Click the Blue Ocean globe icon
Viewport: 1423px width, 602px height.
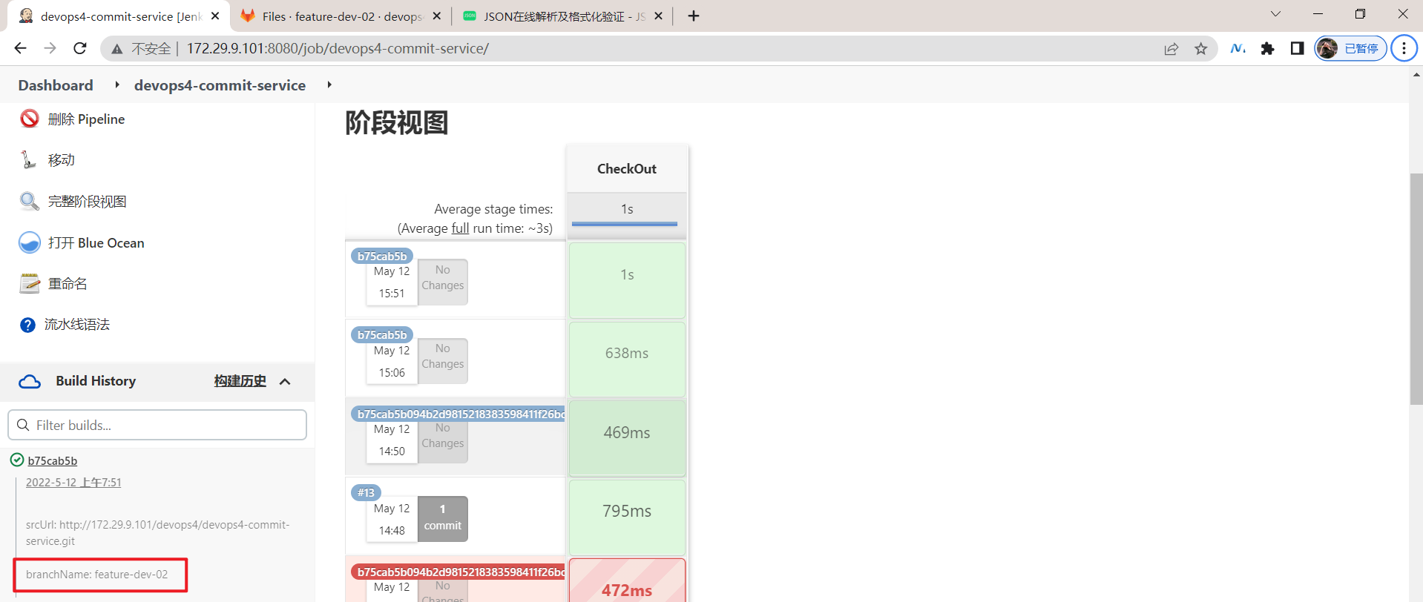pos(30,242)
